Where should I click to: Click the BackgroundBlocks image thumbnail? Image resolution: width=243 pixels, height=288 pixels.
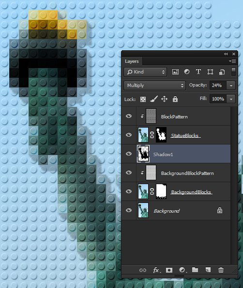tap(143, 191)
